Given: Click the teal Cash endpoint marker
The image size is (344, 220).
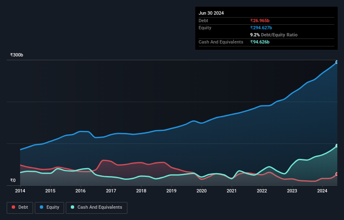Looking at the screenshot, I should pyautogui.click(x=337, y=146).
